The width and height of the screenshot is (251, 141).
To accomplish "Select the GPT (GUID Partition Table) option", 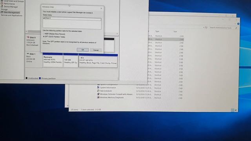I will (54, 37).
